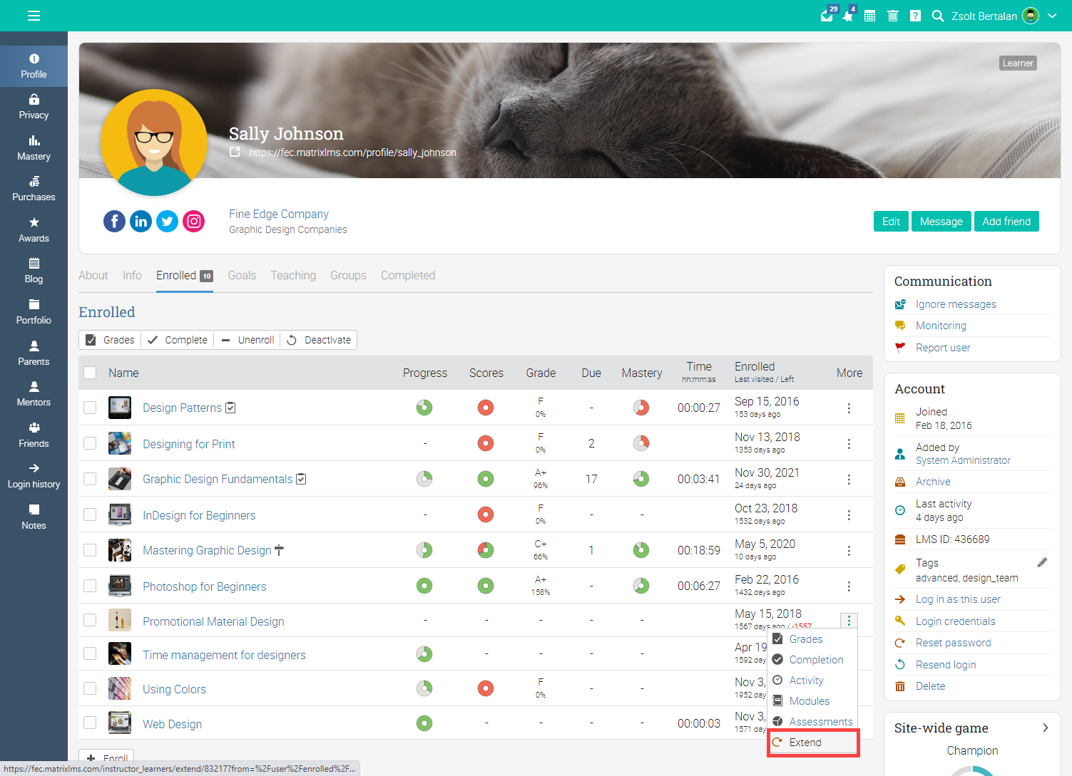Click the red Scores indicator for Using Colors

pyautogui.click(x=486, y=688)
